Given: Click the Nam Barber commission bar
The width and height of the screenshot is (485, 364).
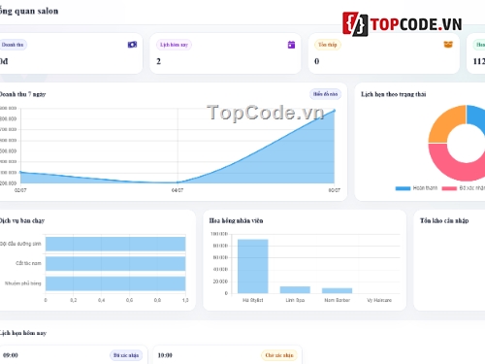Looking at the screenshot, I should pos(337,290).
